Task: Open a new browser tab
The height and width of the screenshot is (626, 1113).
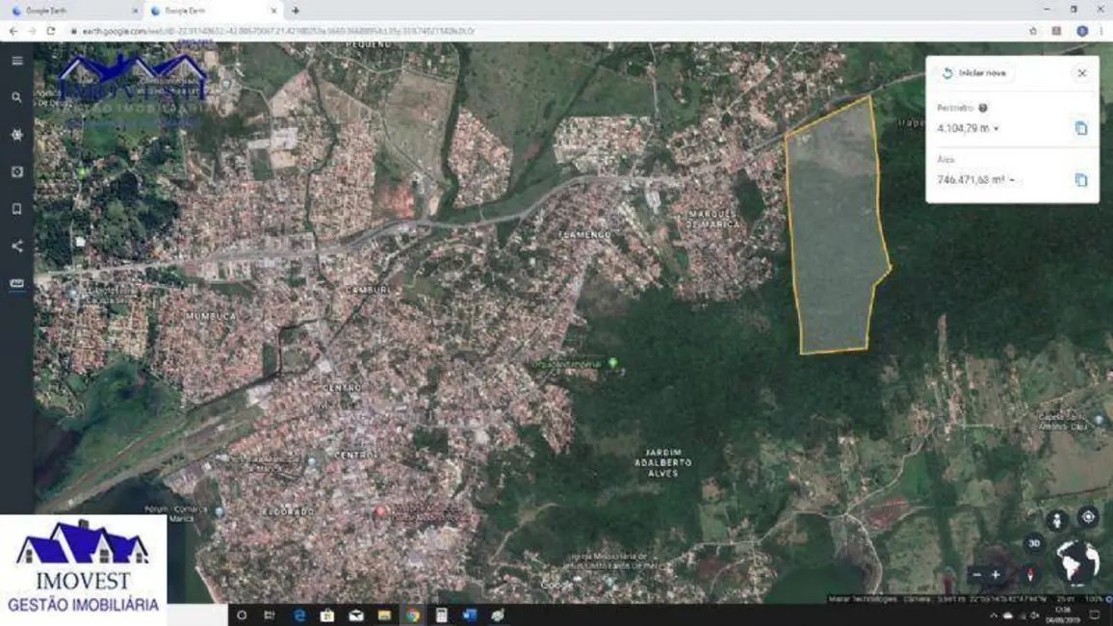Action: [x=296, y=11]
